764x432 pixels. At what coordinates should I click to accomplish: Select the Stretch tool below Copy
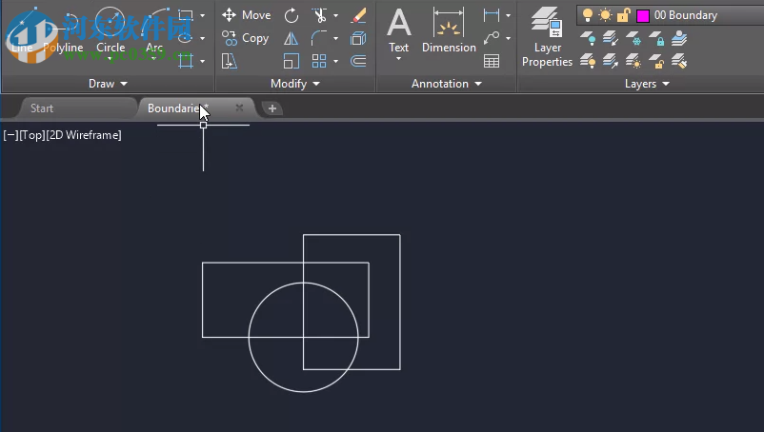coord(229,61)
